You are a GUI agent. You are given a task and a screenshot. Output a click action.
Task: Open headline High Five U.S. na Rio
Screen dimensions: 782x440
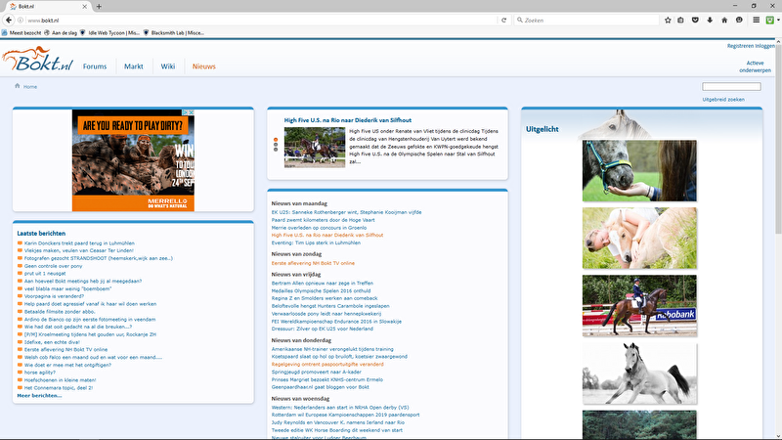[x=348, y=120]
